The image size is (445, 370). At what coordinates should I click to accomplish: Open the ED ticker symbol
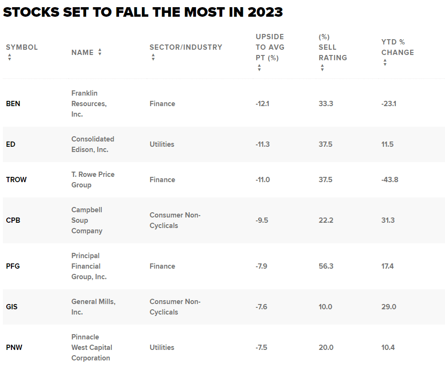(x=11, y=144)
